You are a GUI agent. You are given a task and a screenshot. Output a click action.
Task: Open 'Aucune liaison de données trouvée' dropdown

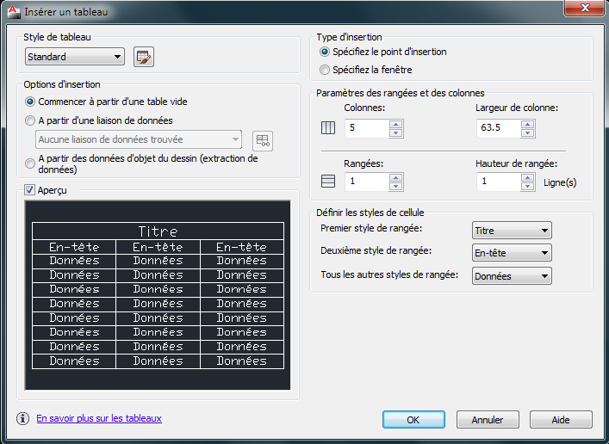coord(139,139)
